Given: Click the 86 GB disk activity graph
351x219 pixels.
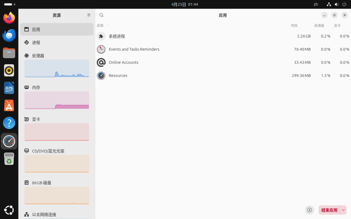Looking at the screenshot, I should [x=57, y=195].
